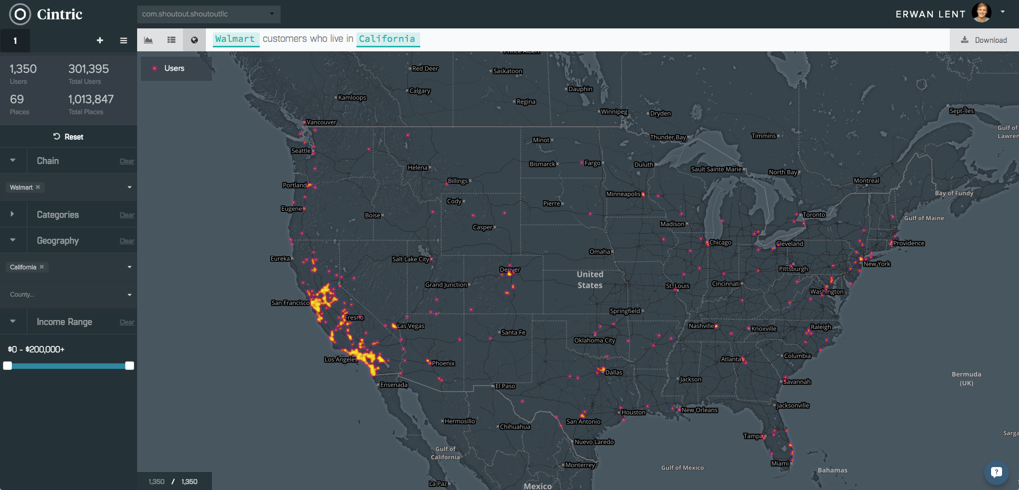Click the 1,013,847 Total Places stat
The height and width of the screenshot is (490, 1019).
91,99
